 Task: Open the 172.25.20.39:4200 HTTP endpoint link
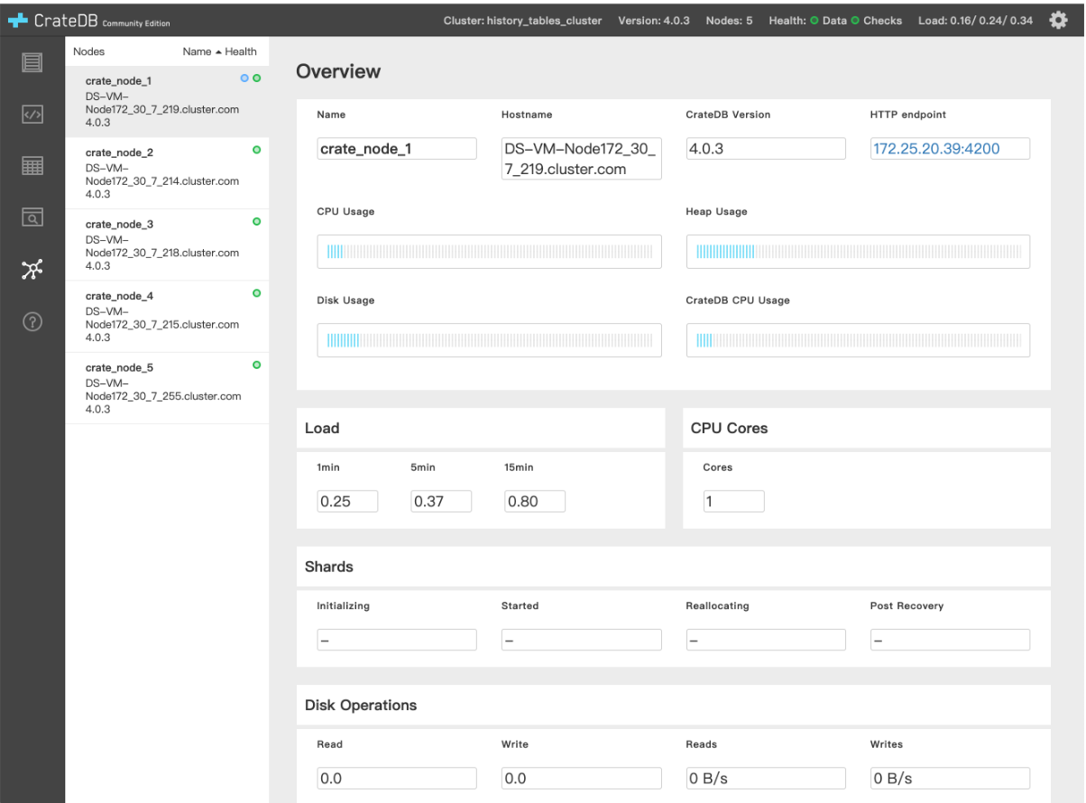click(935, 149)
